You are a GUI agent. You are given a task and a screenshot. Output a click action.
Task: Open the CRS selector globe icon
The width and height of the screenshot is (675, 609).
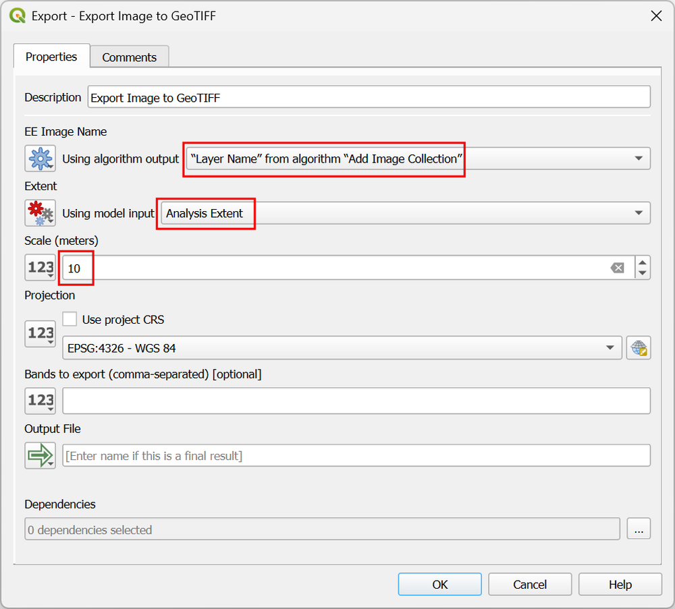pyautogui.click(x=639, y=347)
